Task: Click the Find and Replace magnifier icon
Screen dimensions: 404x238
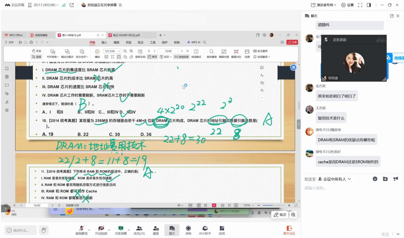Action: [x=211, y=51]
